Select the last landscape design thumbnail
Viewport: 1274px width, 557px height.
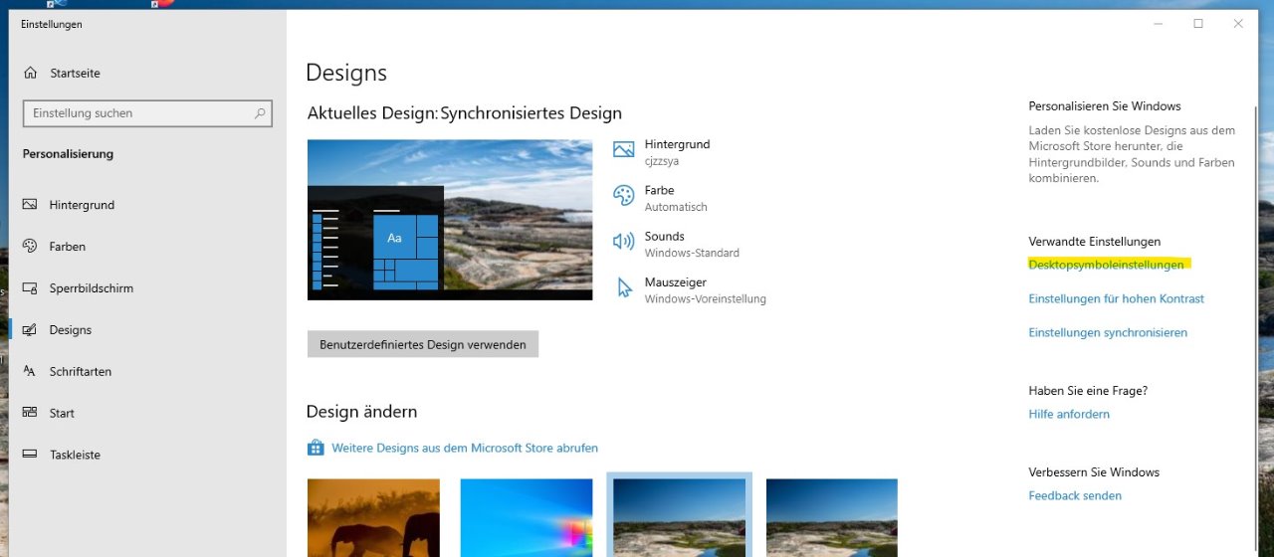[x=832, y=517]
